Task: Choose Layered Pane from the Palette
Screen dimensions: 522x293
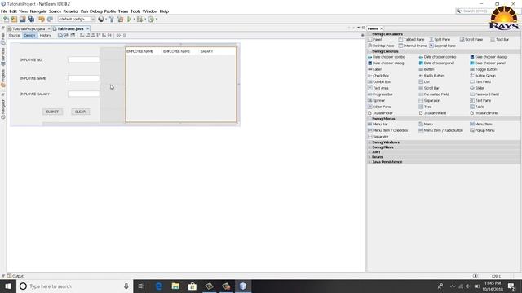Action: 442,46
